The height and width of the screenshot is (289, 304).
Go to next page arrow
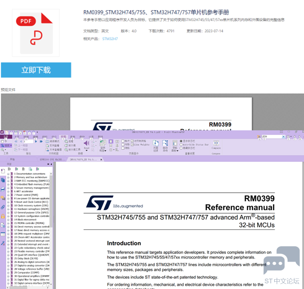[x=36, y=141]
